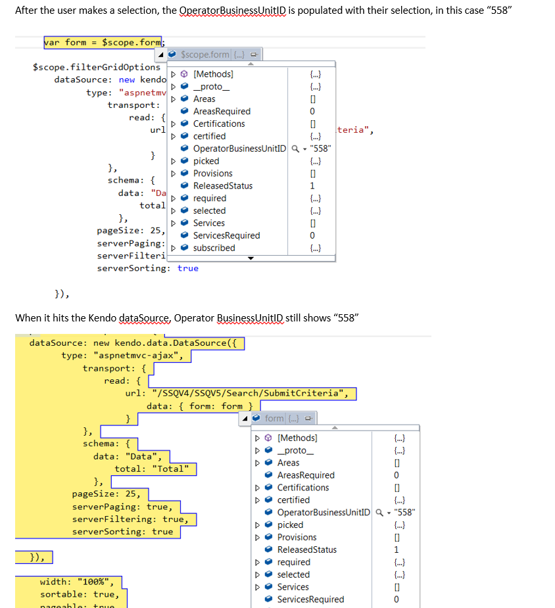The height and width of the screenshot is (608, 555).
Task: Select OperatorBusinessUnitID name in $scope.form datatip
Action: coord(239,149)
